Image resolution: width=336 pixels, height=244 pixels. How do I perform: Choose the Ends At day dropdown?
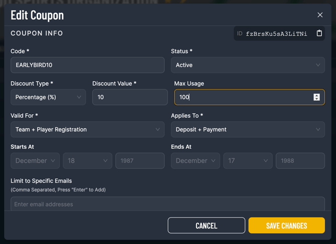(x=248, y=161)
